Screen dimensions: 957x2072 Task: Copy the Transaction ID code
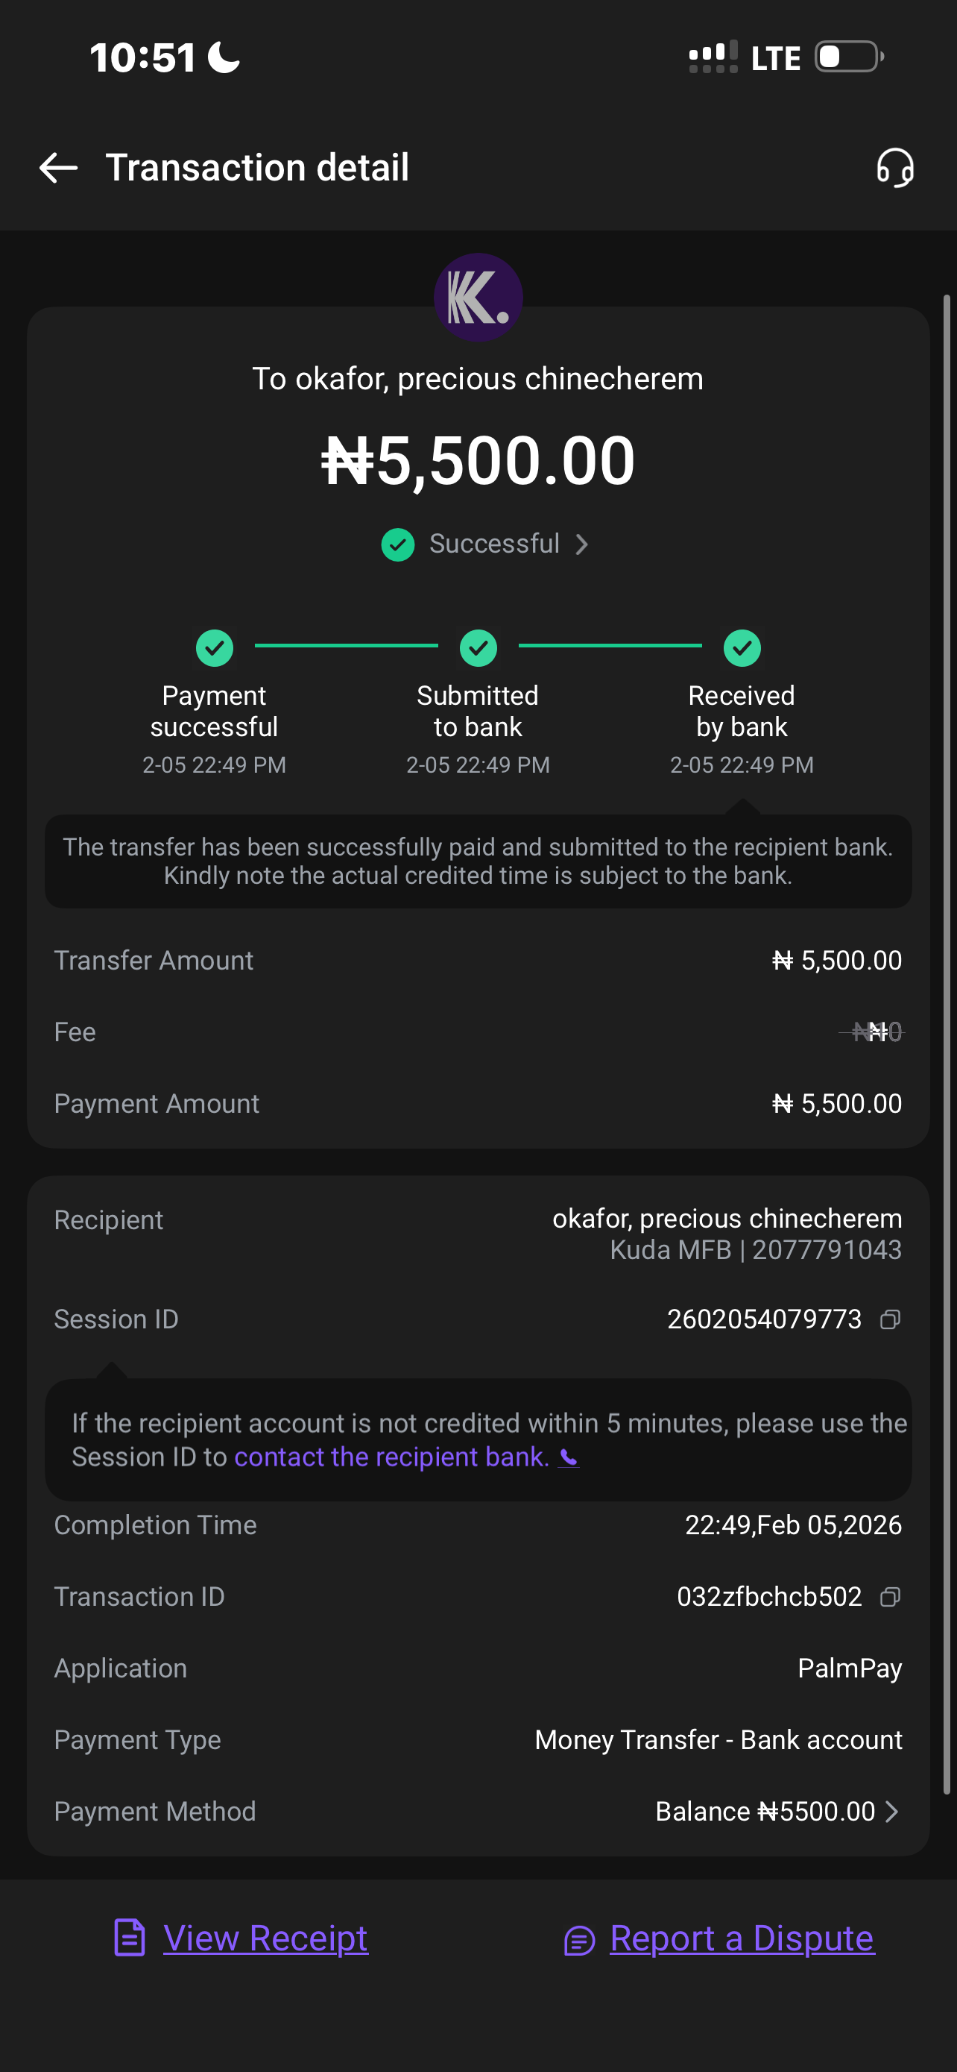coord(889,1597)
